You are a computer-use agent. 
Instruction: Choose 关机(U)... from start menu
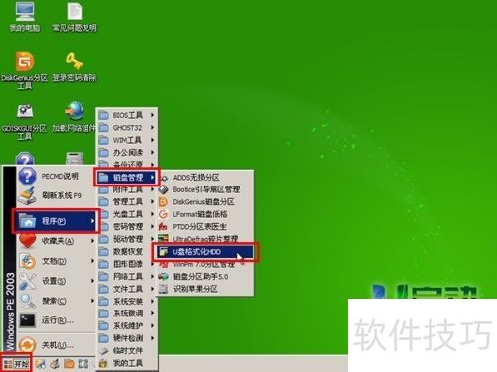click(x=56, y=345)
